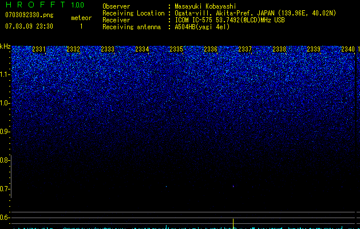Click the cyan echo dot near 0.7 kHz
This screenshot has height=229, width=360.
[x=166, y=186]
